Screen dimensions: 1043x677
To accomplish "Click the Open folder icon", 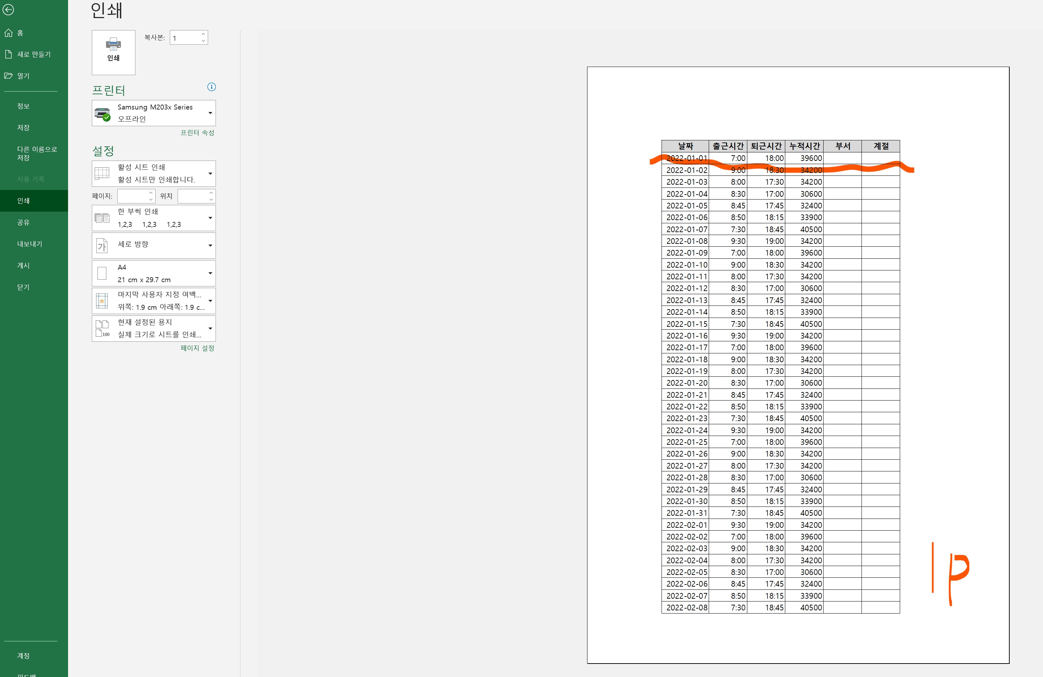I will coord(8,76).
